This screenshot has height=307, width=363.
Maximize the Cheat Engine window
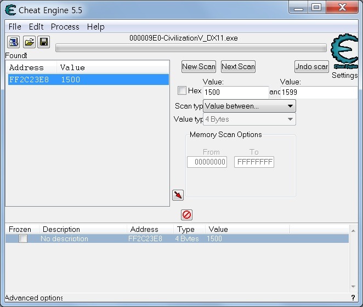pyautogui.click(x=316, y=8)
